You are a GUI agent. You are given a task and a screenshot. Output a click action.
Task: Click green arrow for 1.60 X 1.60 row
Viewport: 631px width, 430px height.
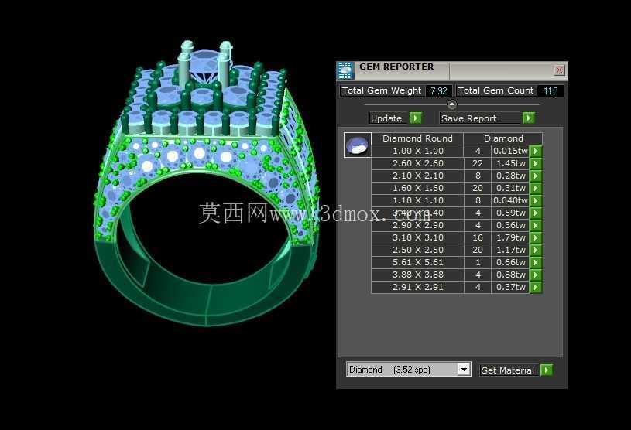536,188
